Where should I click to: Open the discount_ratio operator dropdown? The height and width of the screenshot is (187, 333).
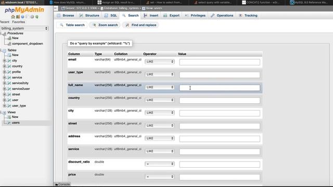(x=160, y=164)
